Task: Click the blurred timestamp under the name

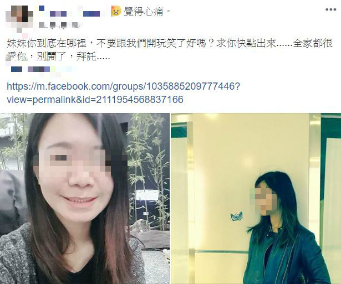Action: pos(58,25)
